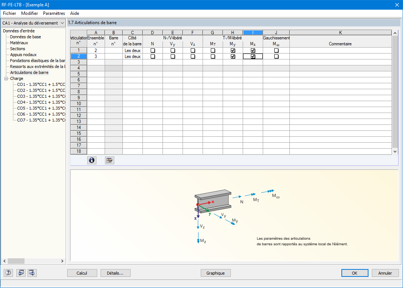
Task: Confirm with the OK button
Action: tap(355, 273)
